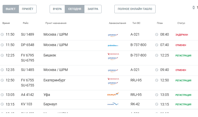Select the ВЧЕРА day tab
The height and width of the screenshot is (117, 198).
pyautogui.click(x=57, y=9)
